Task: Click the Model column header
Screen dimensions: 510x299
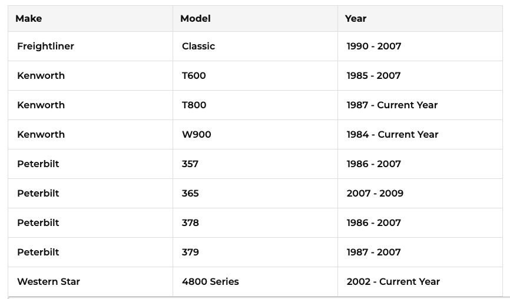Action: tap(196, 19)
